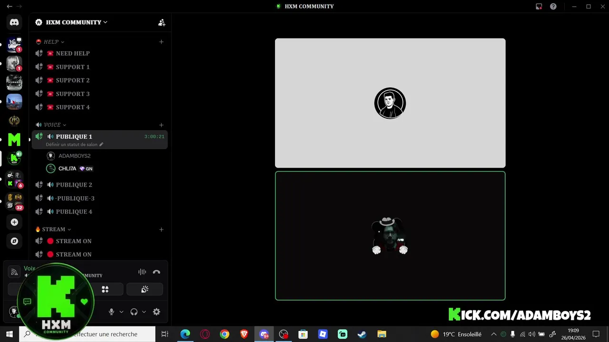
Task: Open Discover servers compass icon
Action: [x=14, y=241]
